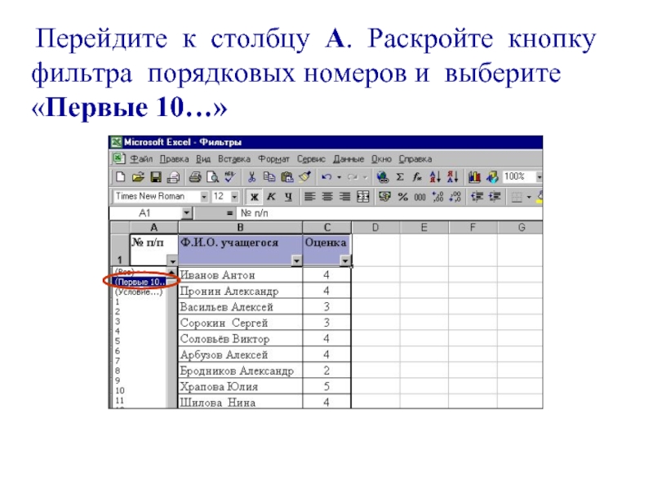Click the Merge and Center icon

point(362,196)
